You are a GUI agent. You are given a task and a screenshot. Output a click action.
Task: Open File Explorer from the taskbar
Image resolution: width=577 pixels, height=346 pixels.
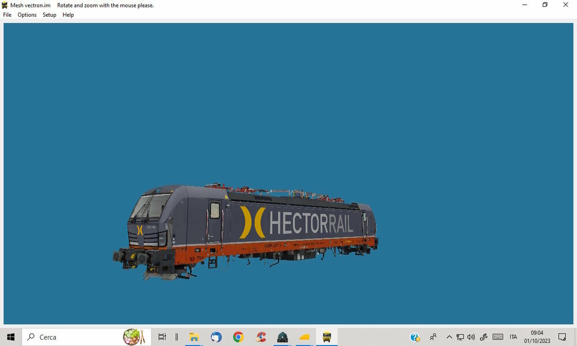(194, 337)
